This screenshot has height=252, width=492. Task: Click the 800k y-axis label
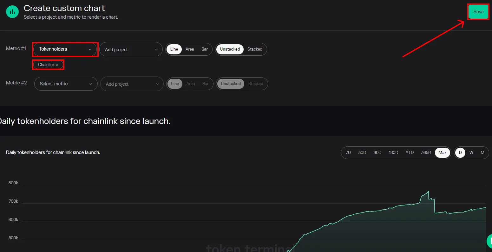point(13,183)
